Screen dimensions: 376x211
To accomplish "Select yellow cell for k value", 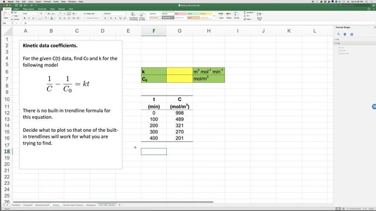I will pos(180,72).
